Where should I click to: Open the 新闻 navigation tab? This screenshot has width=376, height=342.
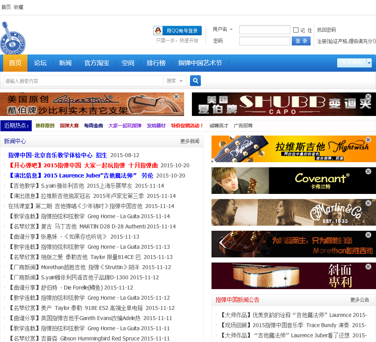pos(65,63)
